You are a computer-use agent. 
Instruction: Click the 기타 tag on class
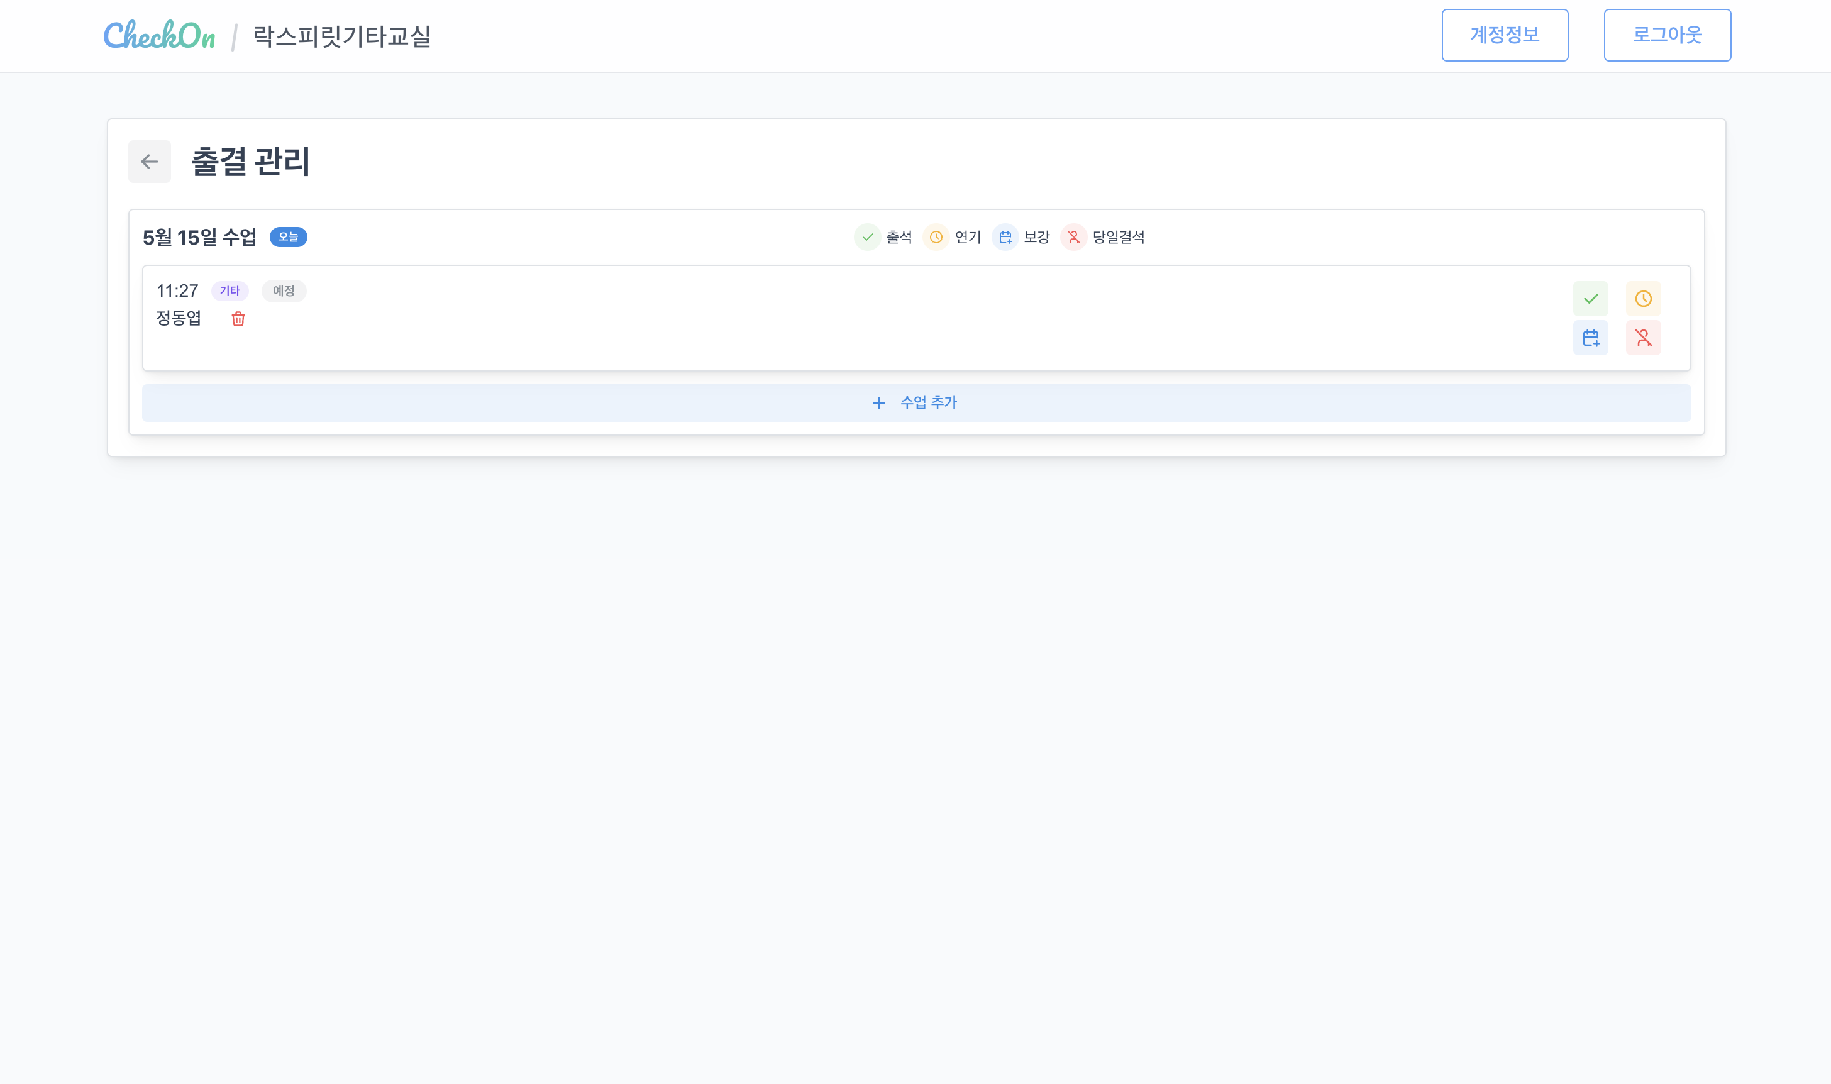(230, 290)
